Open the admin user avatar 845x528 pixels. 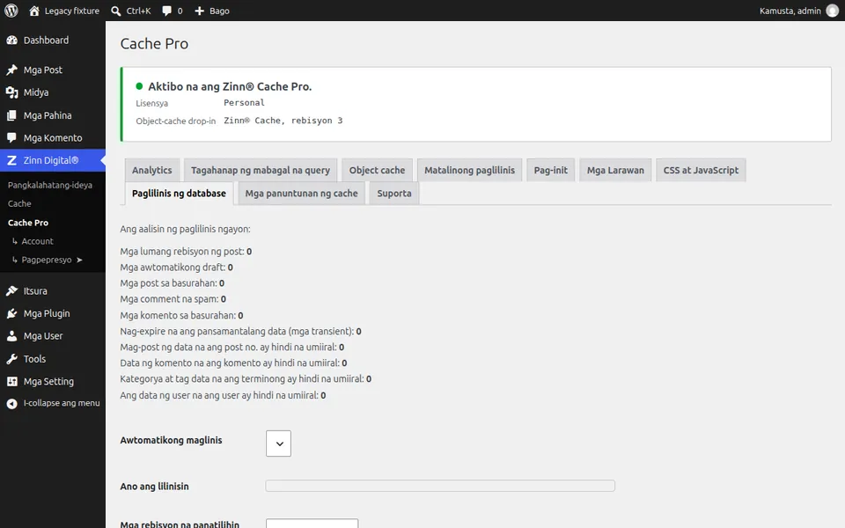point(833,11)
